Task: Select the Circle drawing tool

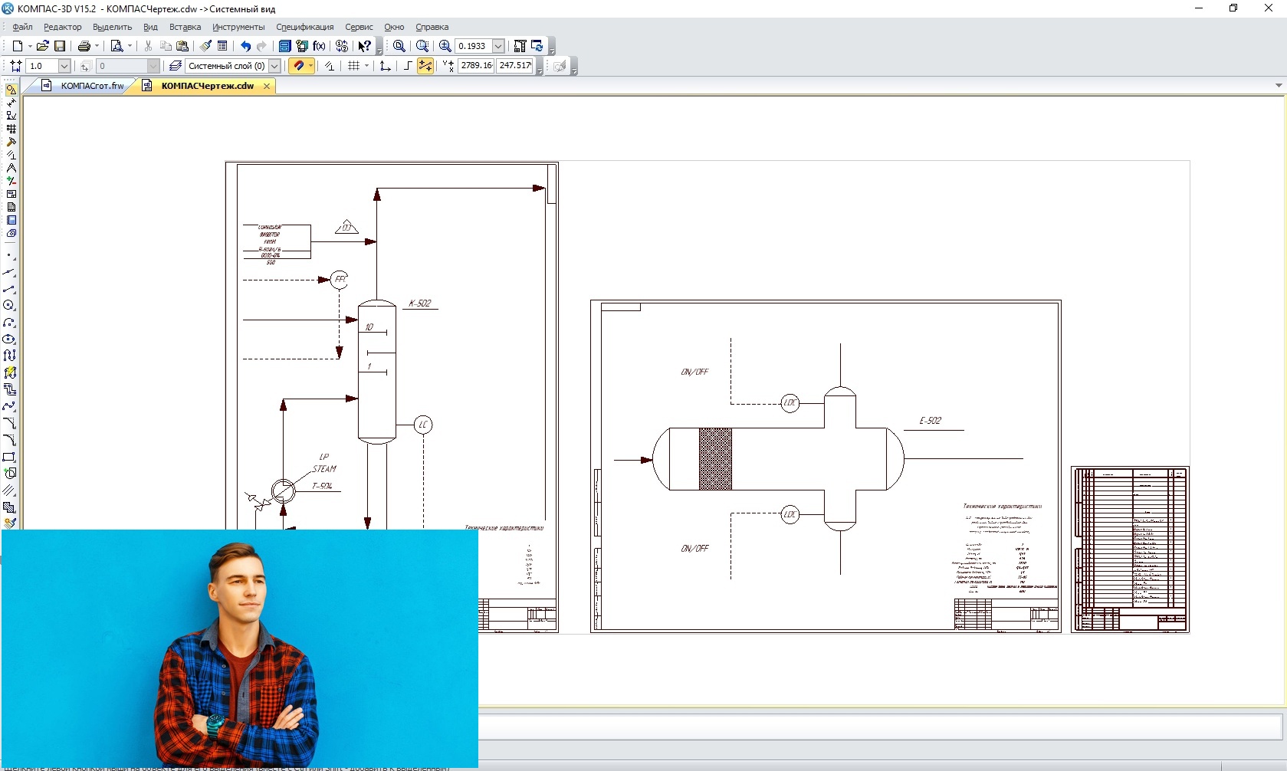Action: coord(9,306)
